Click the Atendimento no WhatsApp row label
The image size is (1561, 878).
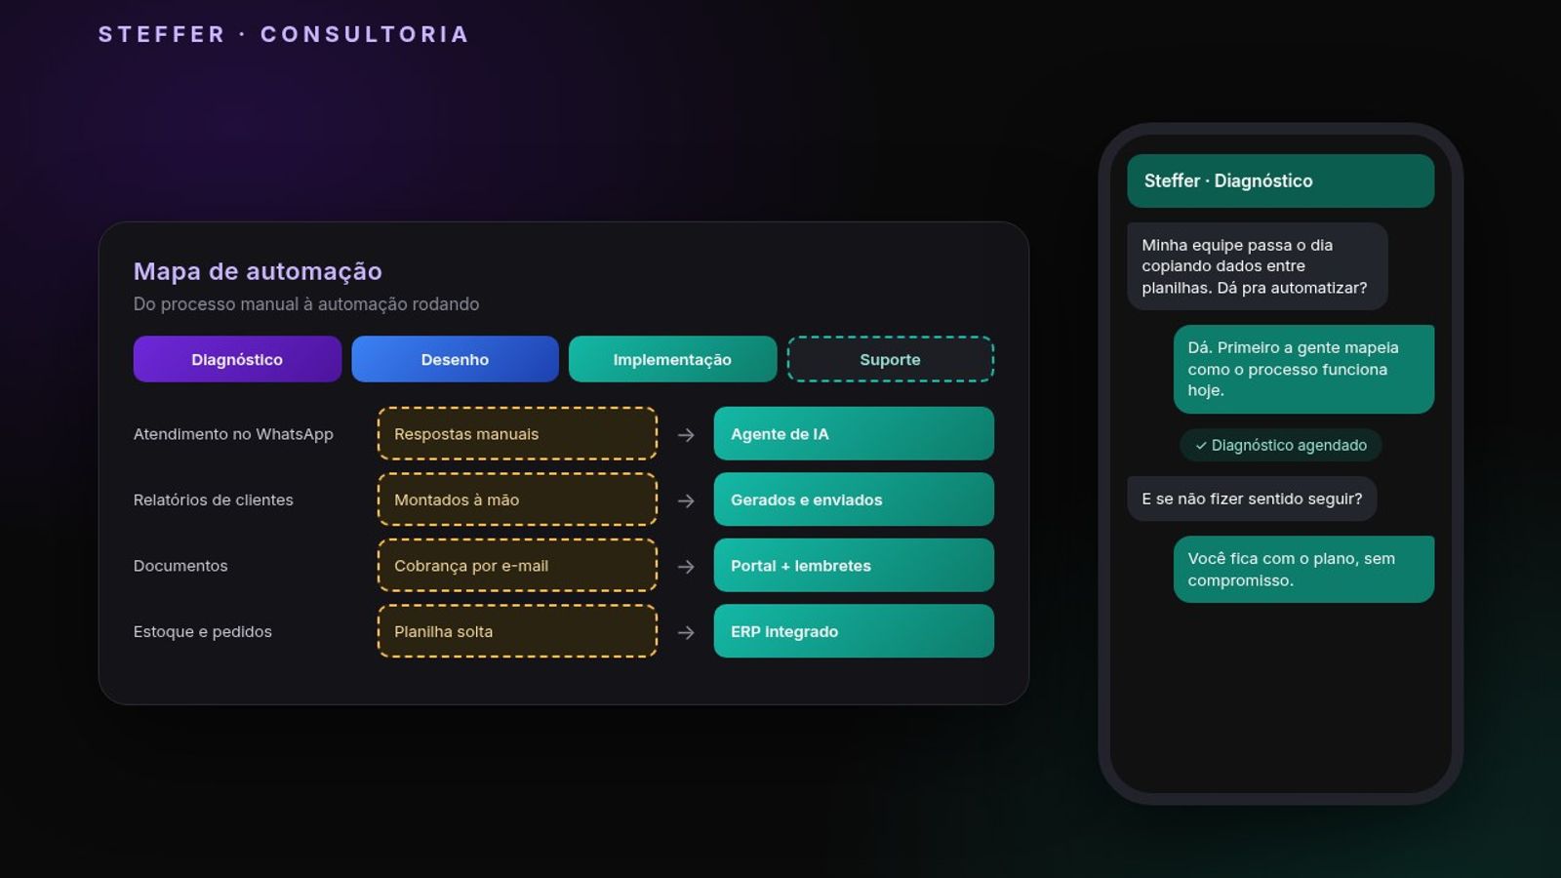[x=233, y=434]
